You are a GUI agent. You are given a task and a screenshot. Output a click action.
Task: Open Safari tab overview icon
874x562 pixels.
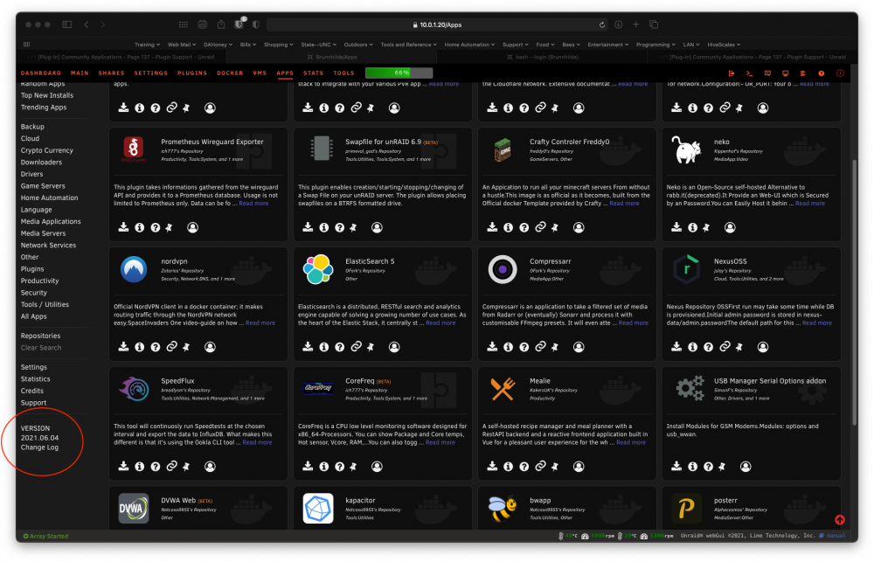click(654, 24)
